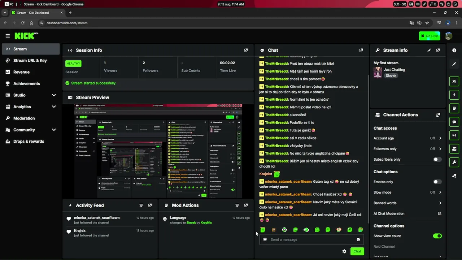462x260 pixels.
Task: Open Drops & rewards
Action: click(31, 141)
